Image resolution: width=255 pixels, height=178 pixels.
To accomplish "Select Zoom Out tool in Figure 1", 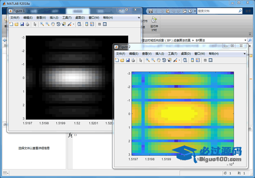I will coord(47,24).
